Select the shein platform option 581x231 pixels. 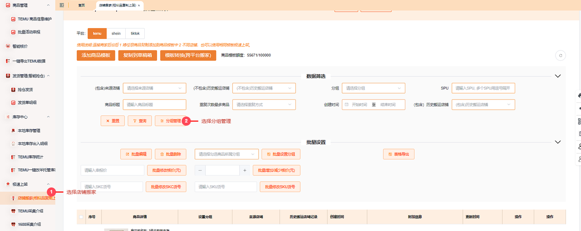(x=116, y=34)
